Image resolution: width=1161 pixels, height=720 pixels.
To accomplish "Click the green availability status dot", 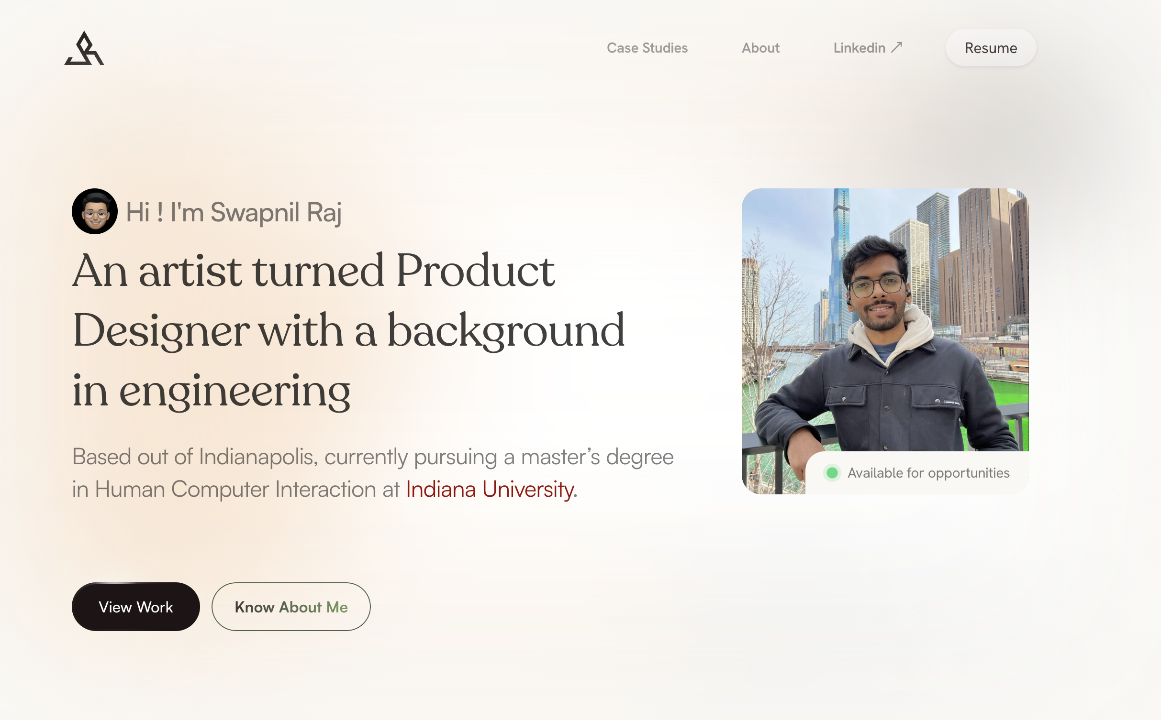I will (832, 473).
